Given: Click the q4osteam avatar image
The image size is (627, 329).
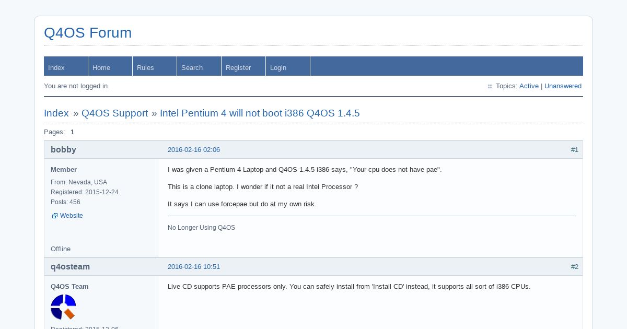Looking at the screenshot, I should tap(63, 307).
